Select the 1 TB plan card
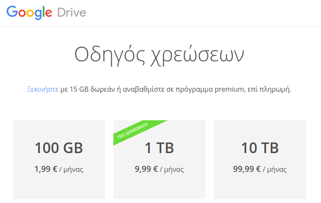The height and width of the screenshot is (203, 321). click(x=159, y=159)
